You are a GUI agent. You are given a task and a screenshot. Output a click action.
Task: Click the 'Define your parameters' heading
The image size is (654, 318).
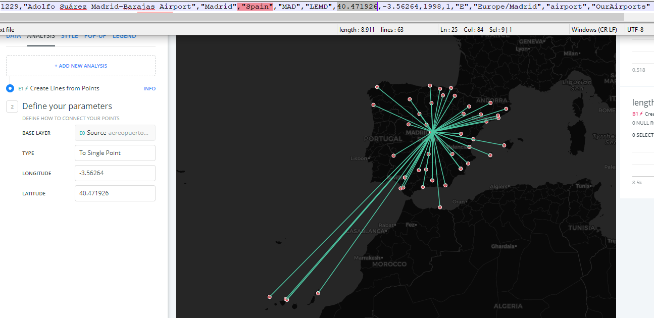point(67,107)
